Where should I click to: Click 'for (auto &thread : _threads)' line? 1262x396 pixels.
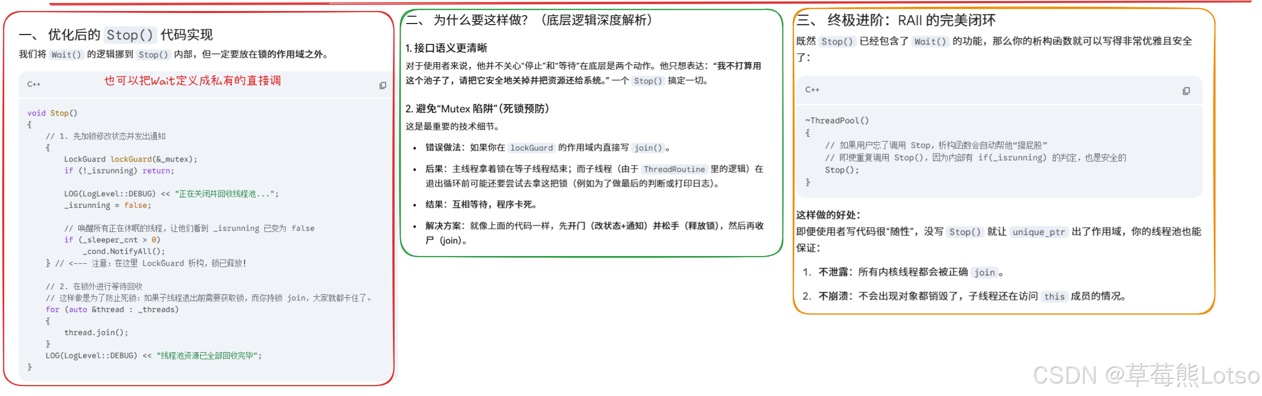pyautogui.click(x=112, y=309)
